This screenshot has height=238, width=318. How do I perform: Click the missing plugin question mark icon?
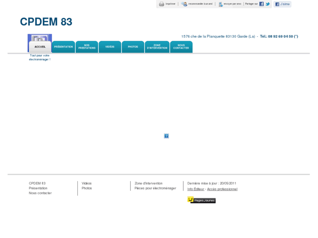(166, 136)
